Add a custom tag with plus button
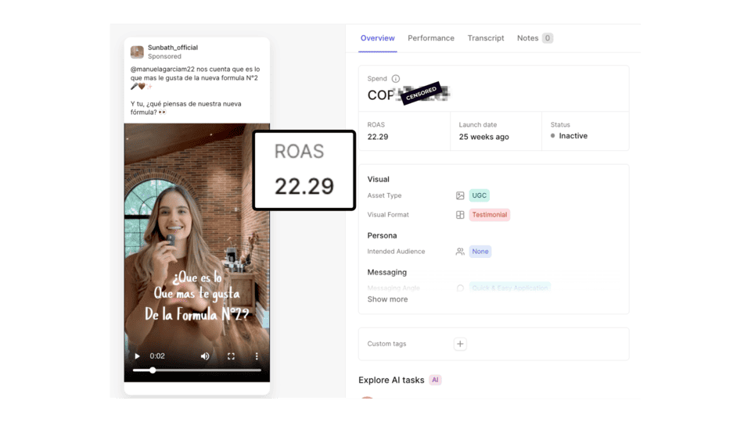751x422 pixels. click(x=460, y=344)
